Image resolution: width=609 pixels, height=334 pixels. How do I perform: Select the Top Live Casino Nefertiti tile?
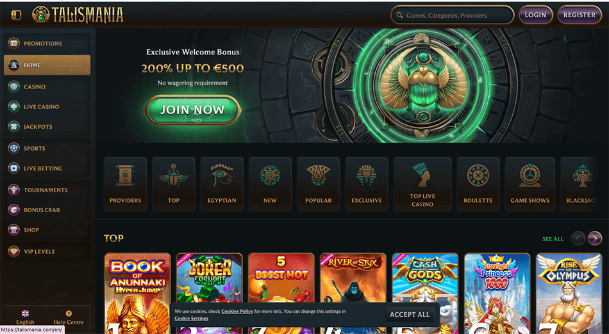pyautogui.click(x=422, y=184)
